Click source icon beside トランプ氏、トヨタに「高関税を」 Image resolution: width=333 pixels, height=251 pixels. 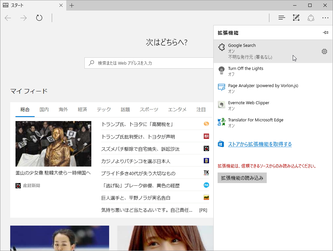pyautogui.click(x=206, y=124)
